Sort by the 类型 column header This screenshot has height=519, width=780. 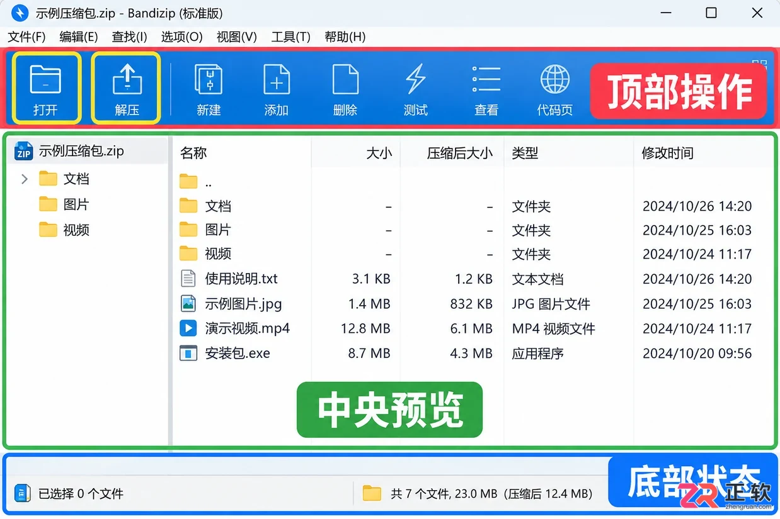click(525, 153)
